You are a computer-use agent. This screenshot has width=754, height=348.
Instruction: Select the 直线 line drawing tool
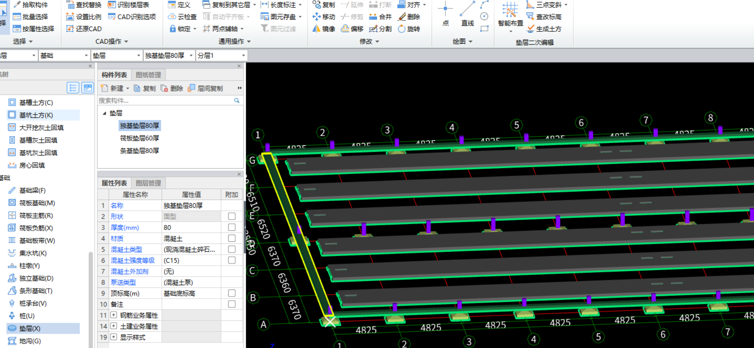pyautogui.click(x=468, y=13)
